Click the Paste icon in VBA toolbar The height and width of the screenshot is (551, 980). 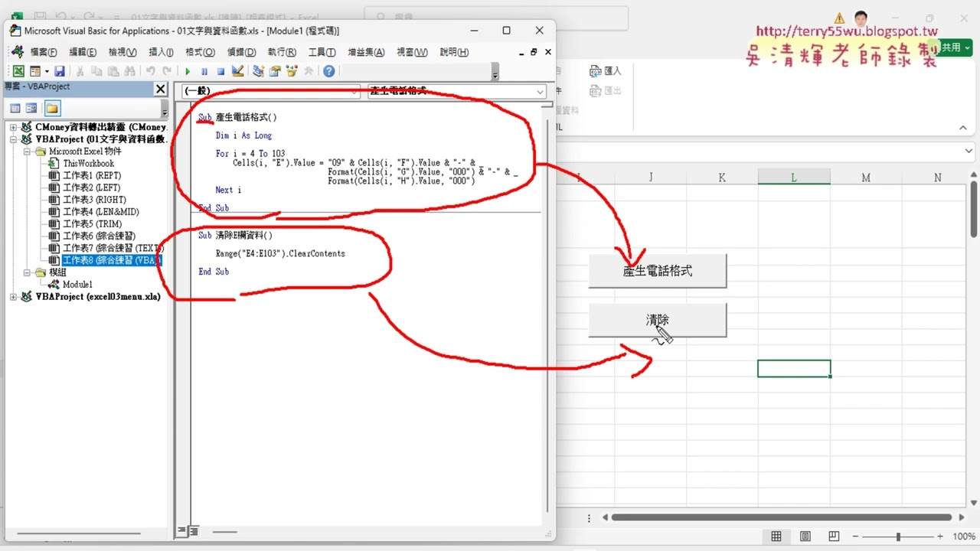[113, 71]
